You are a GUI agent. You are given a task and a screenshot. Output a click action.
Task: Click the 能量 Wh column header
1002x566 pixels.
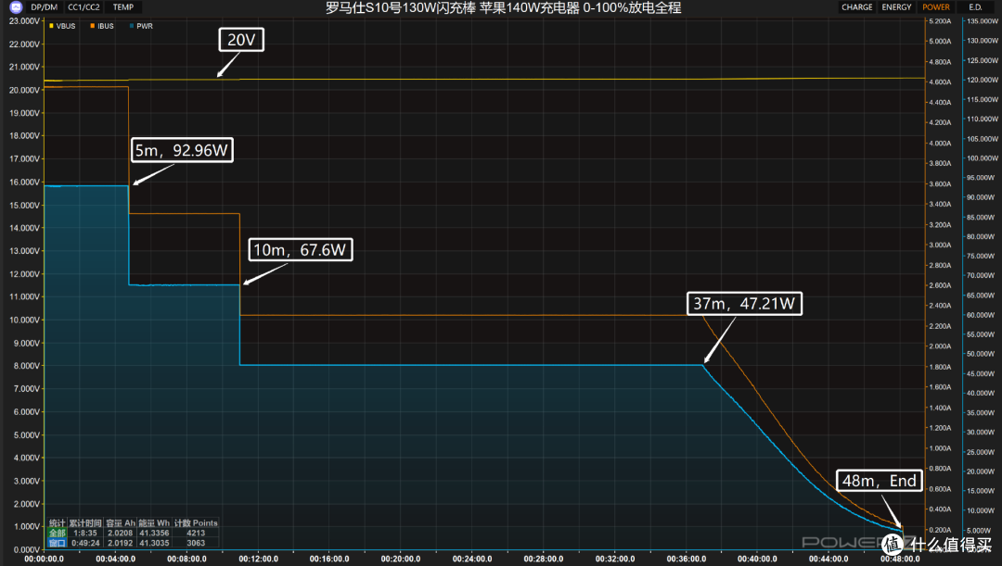[154, 522]
